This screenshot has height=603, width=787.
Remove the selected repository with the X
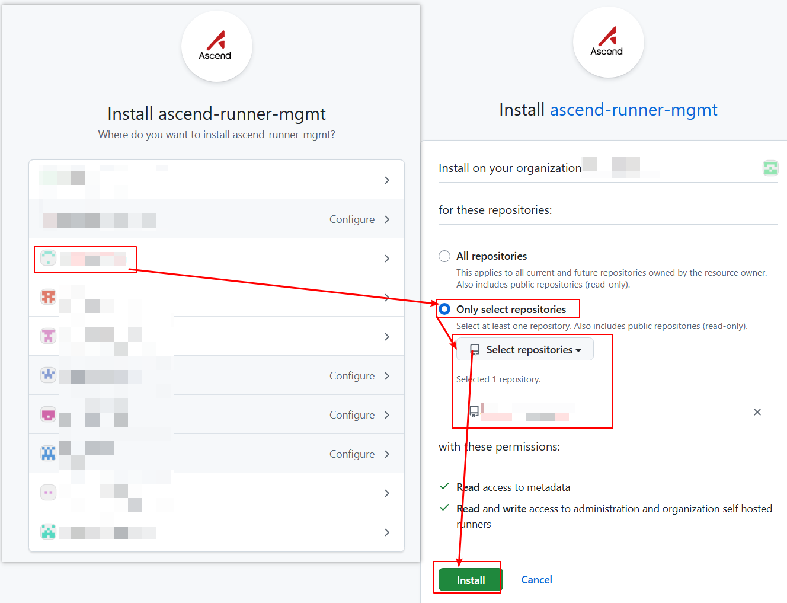[x=757, y=412]
